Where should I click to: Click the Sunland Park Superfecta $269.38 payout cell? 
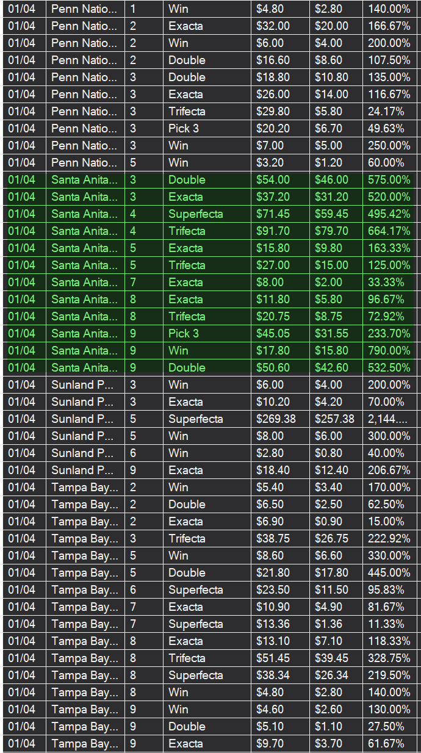281,419
